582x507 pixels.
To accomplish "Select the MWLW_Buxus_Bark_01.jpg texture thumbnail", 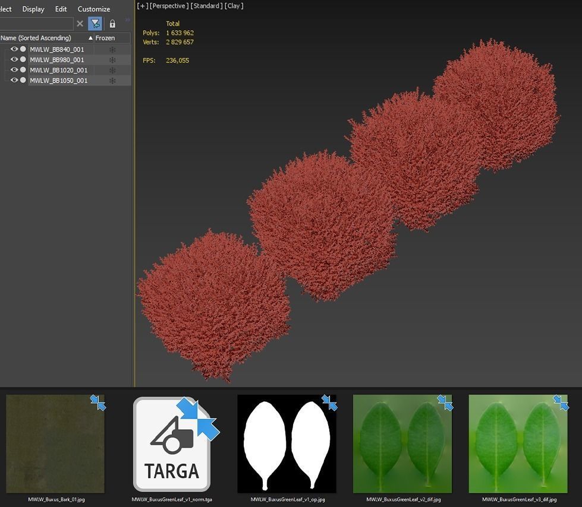I will point(55,443).
